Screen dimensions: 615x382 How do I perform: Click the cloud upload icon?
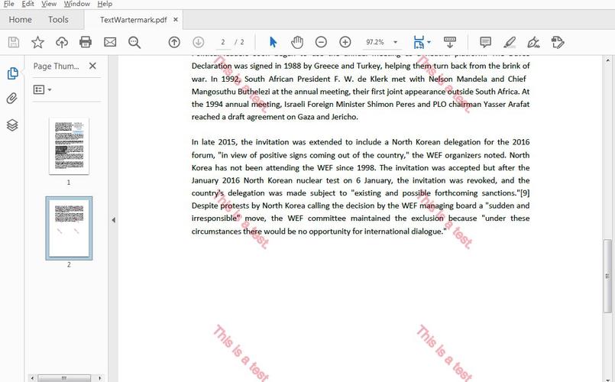tap(62, 42)
